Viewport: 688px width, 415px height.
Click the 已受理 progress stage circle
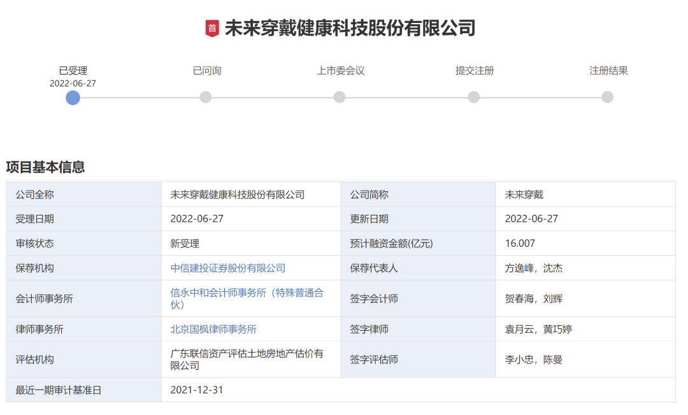point(73,98)
